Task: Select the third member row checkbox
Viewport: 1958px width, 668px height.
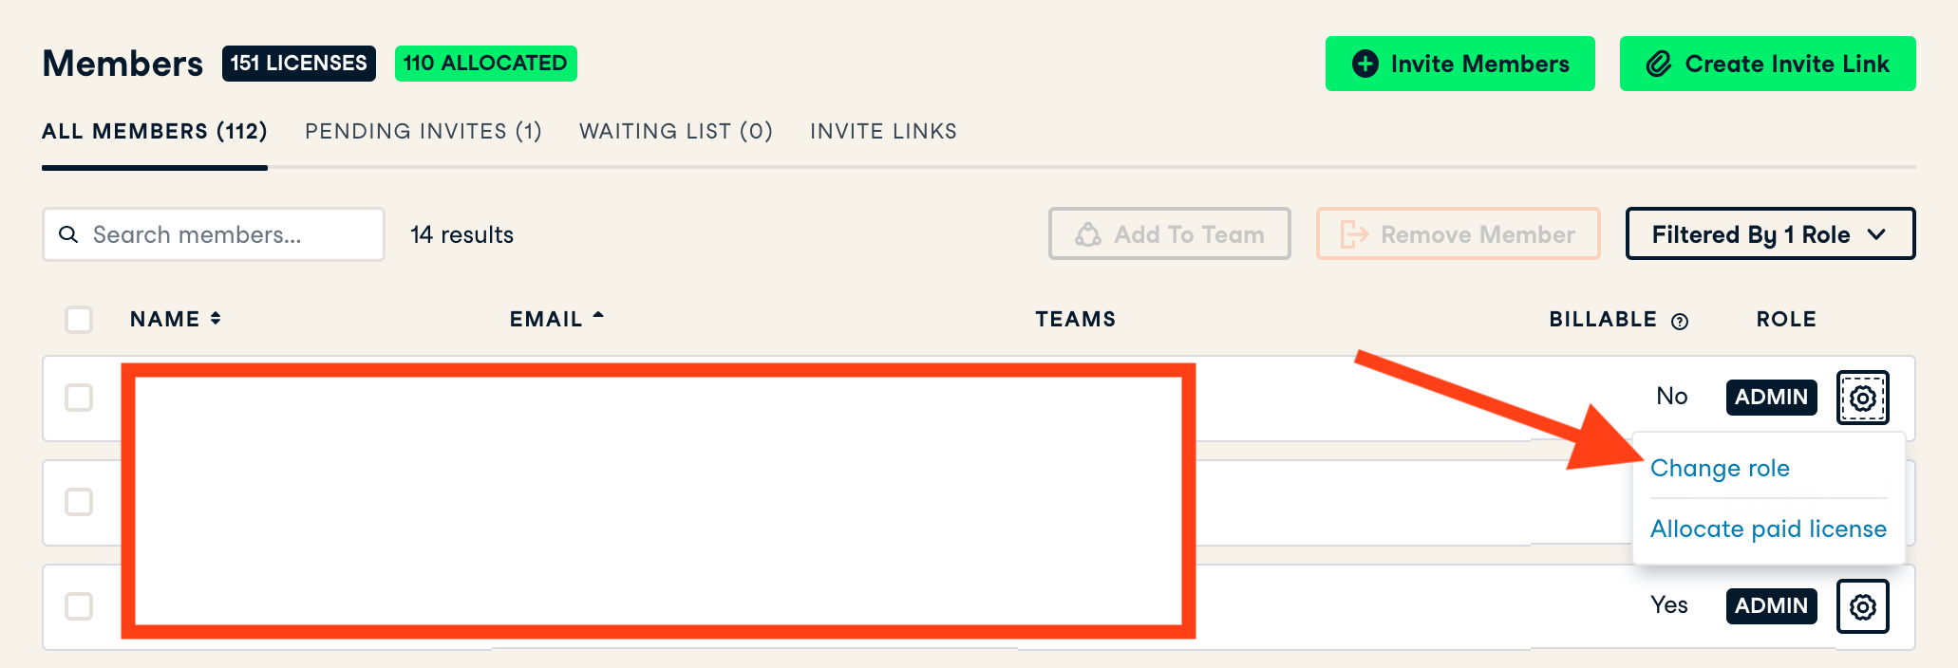Action: pos(79,606)
